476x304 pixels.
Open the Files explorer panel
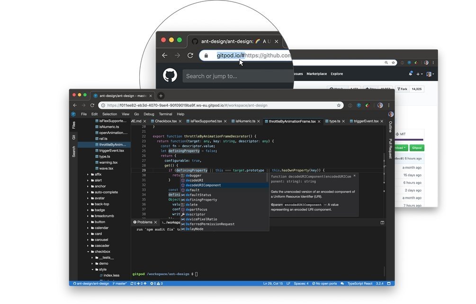pyautogui.click(x=74, y=125)
